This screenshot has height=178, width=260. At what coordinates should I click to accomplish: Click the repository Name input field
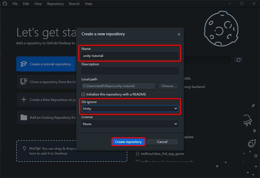tap(130, 56)
